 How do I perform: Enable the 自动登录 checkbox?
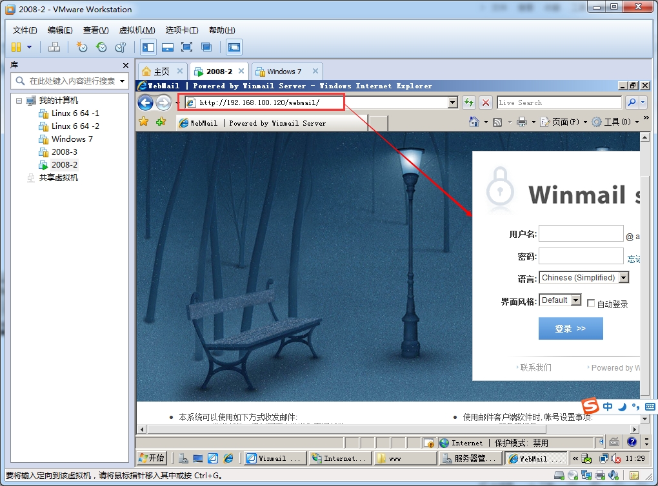591,303
